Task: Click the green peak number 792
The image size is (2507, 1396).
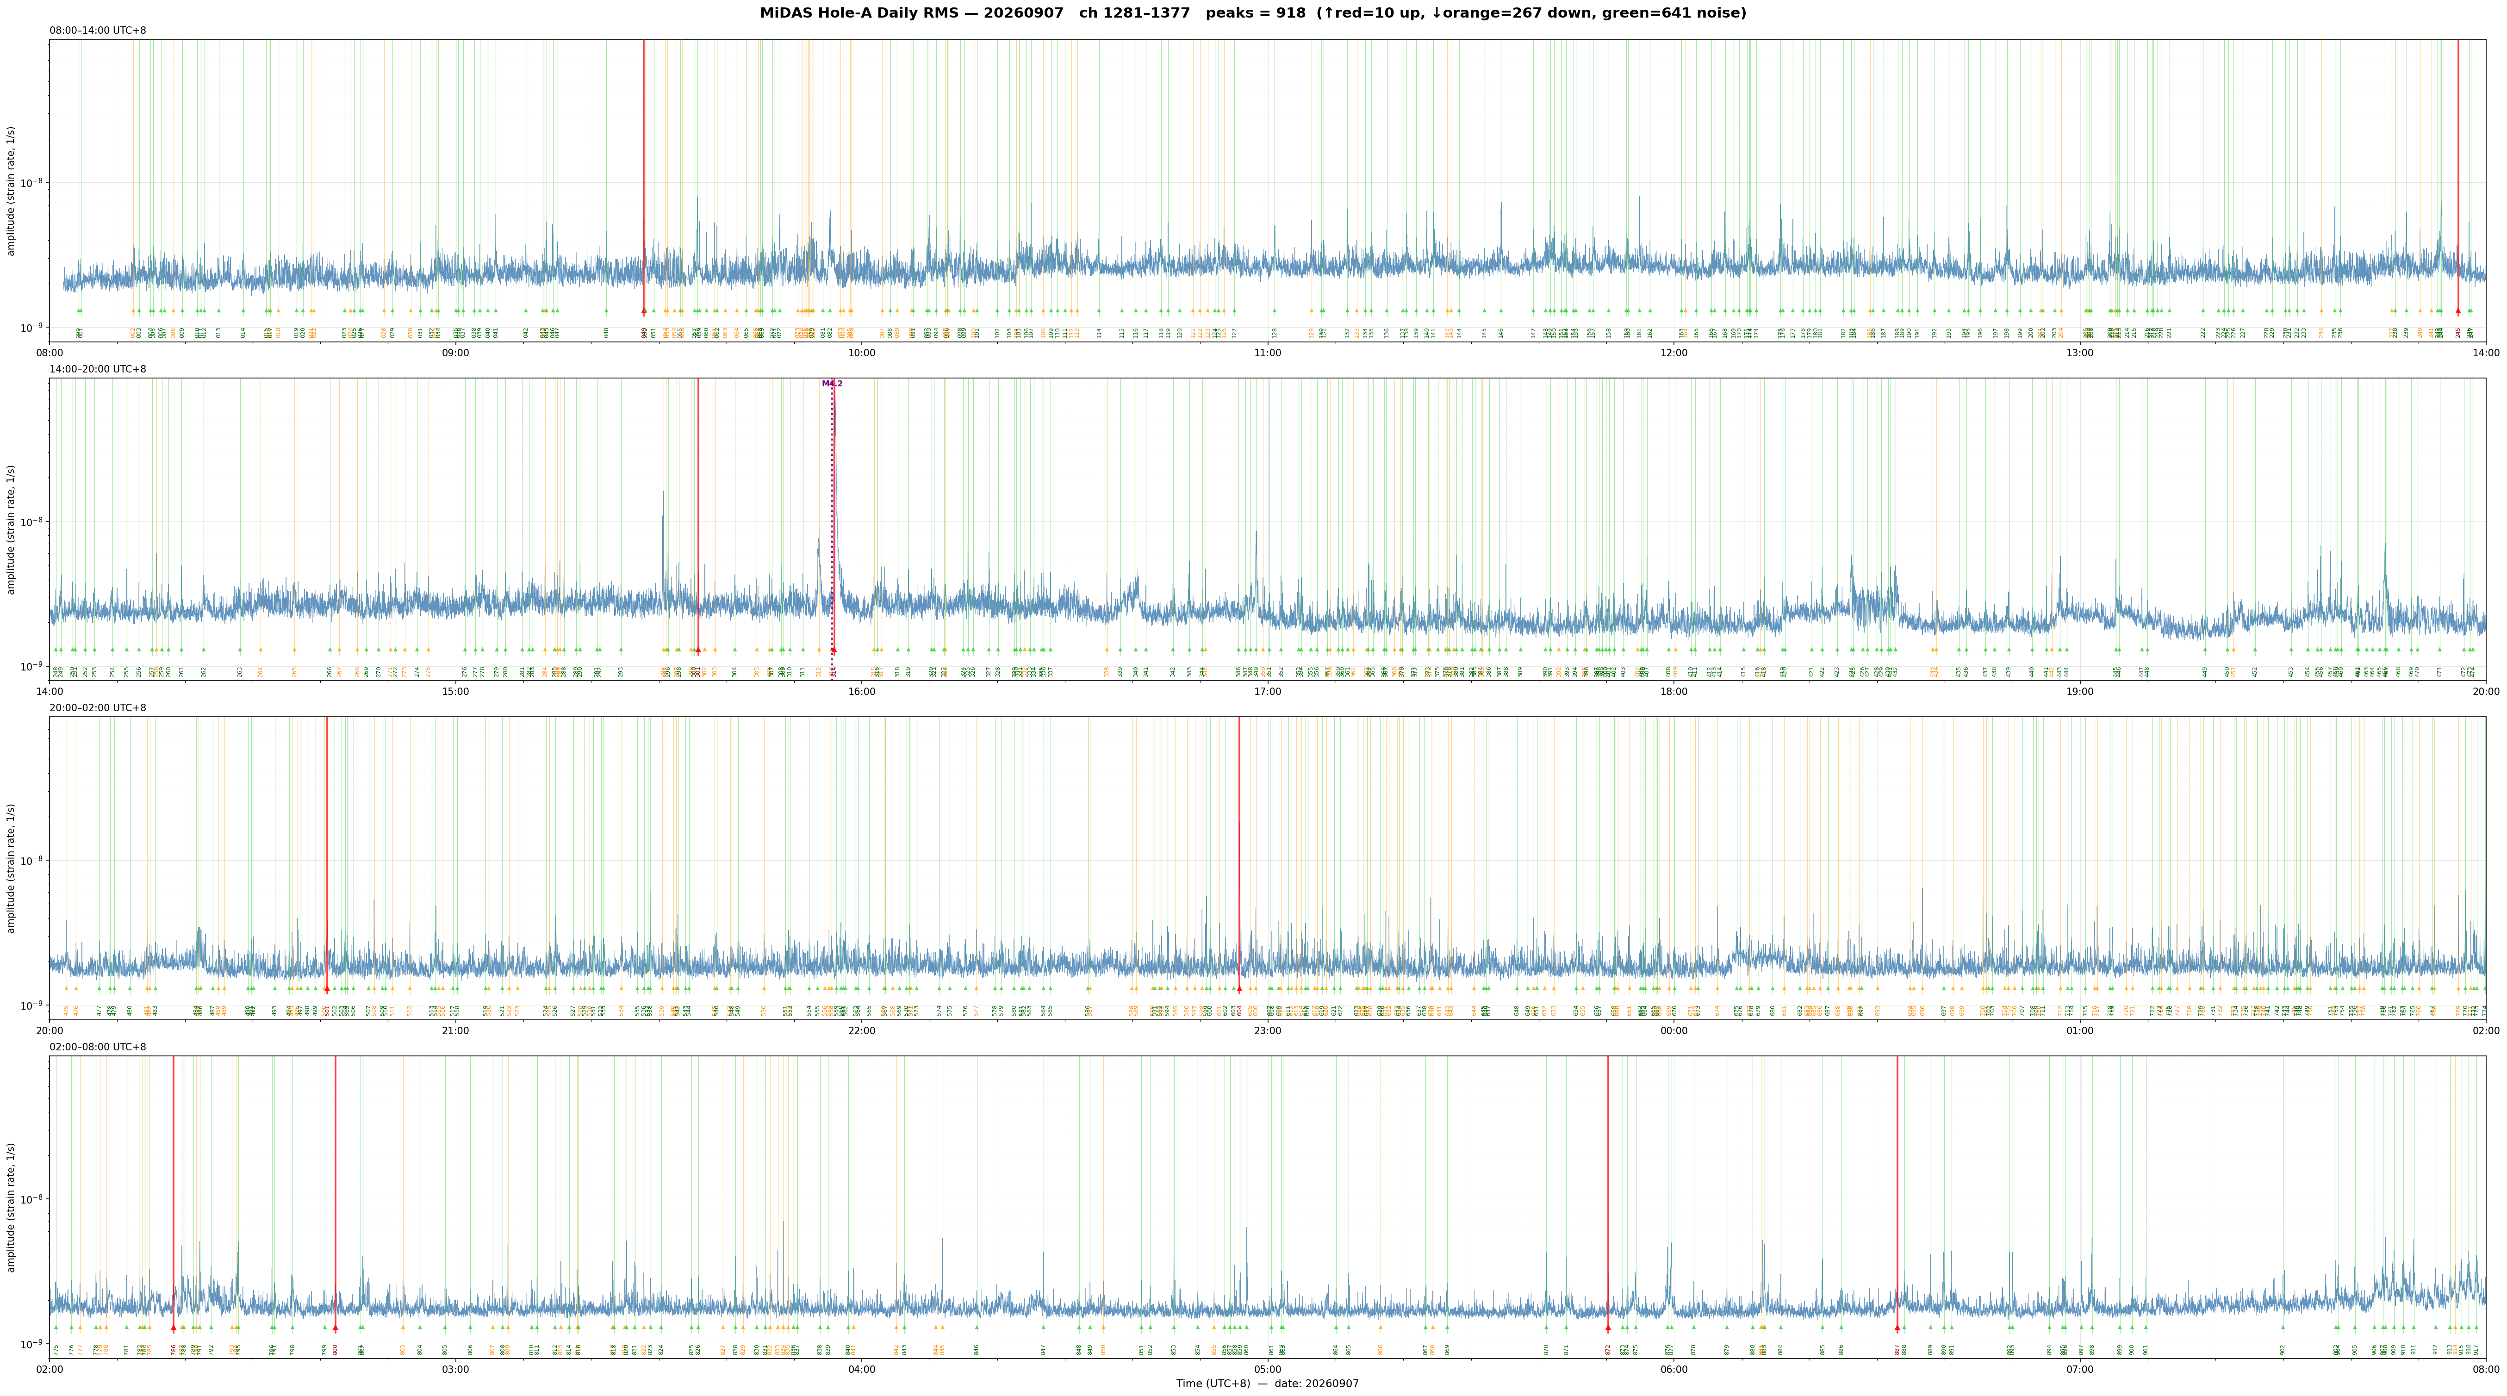Action: (211, 1349)
